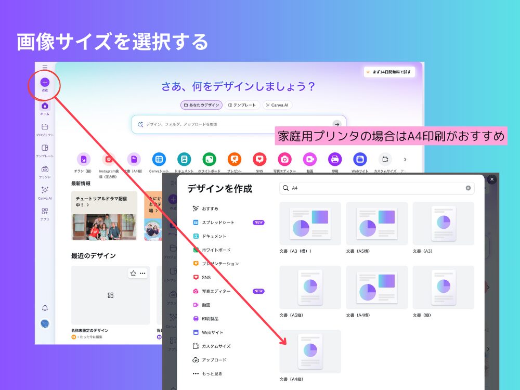The image size is (520, 390).
Task: Select the 文書（A4縦） thumbnail in the modal
Action: (310, 351)
